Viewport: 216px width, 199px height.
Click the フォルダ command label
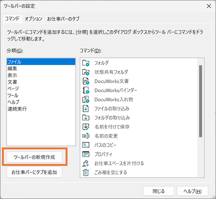tap(101, 63)
